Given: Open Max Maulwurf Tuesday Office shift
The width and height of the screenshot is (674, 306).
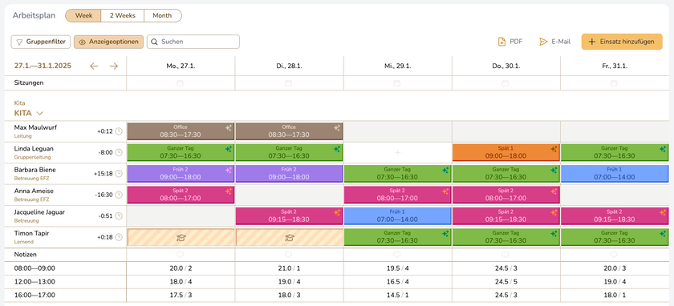Looking at the screenshot, I should 289,131.
